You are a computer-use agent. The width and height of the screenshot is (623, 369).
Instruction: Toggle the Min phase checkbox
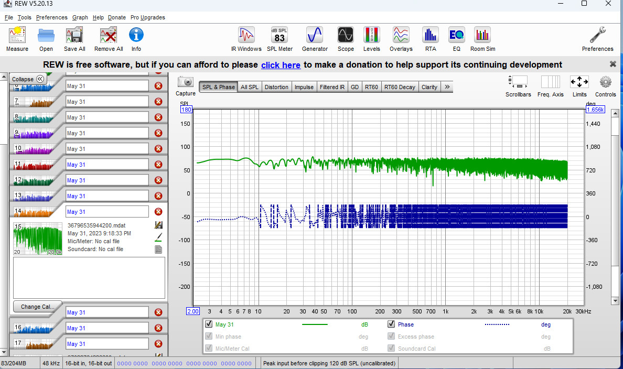click(x=209, y=336)
